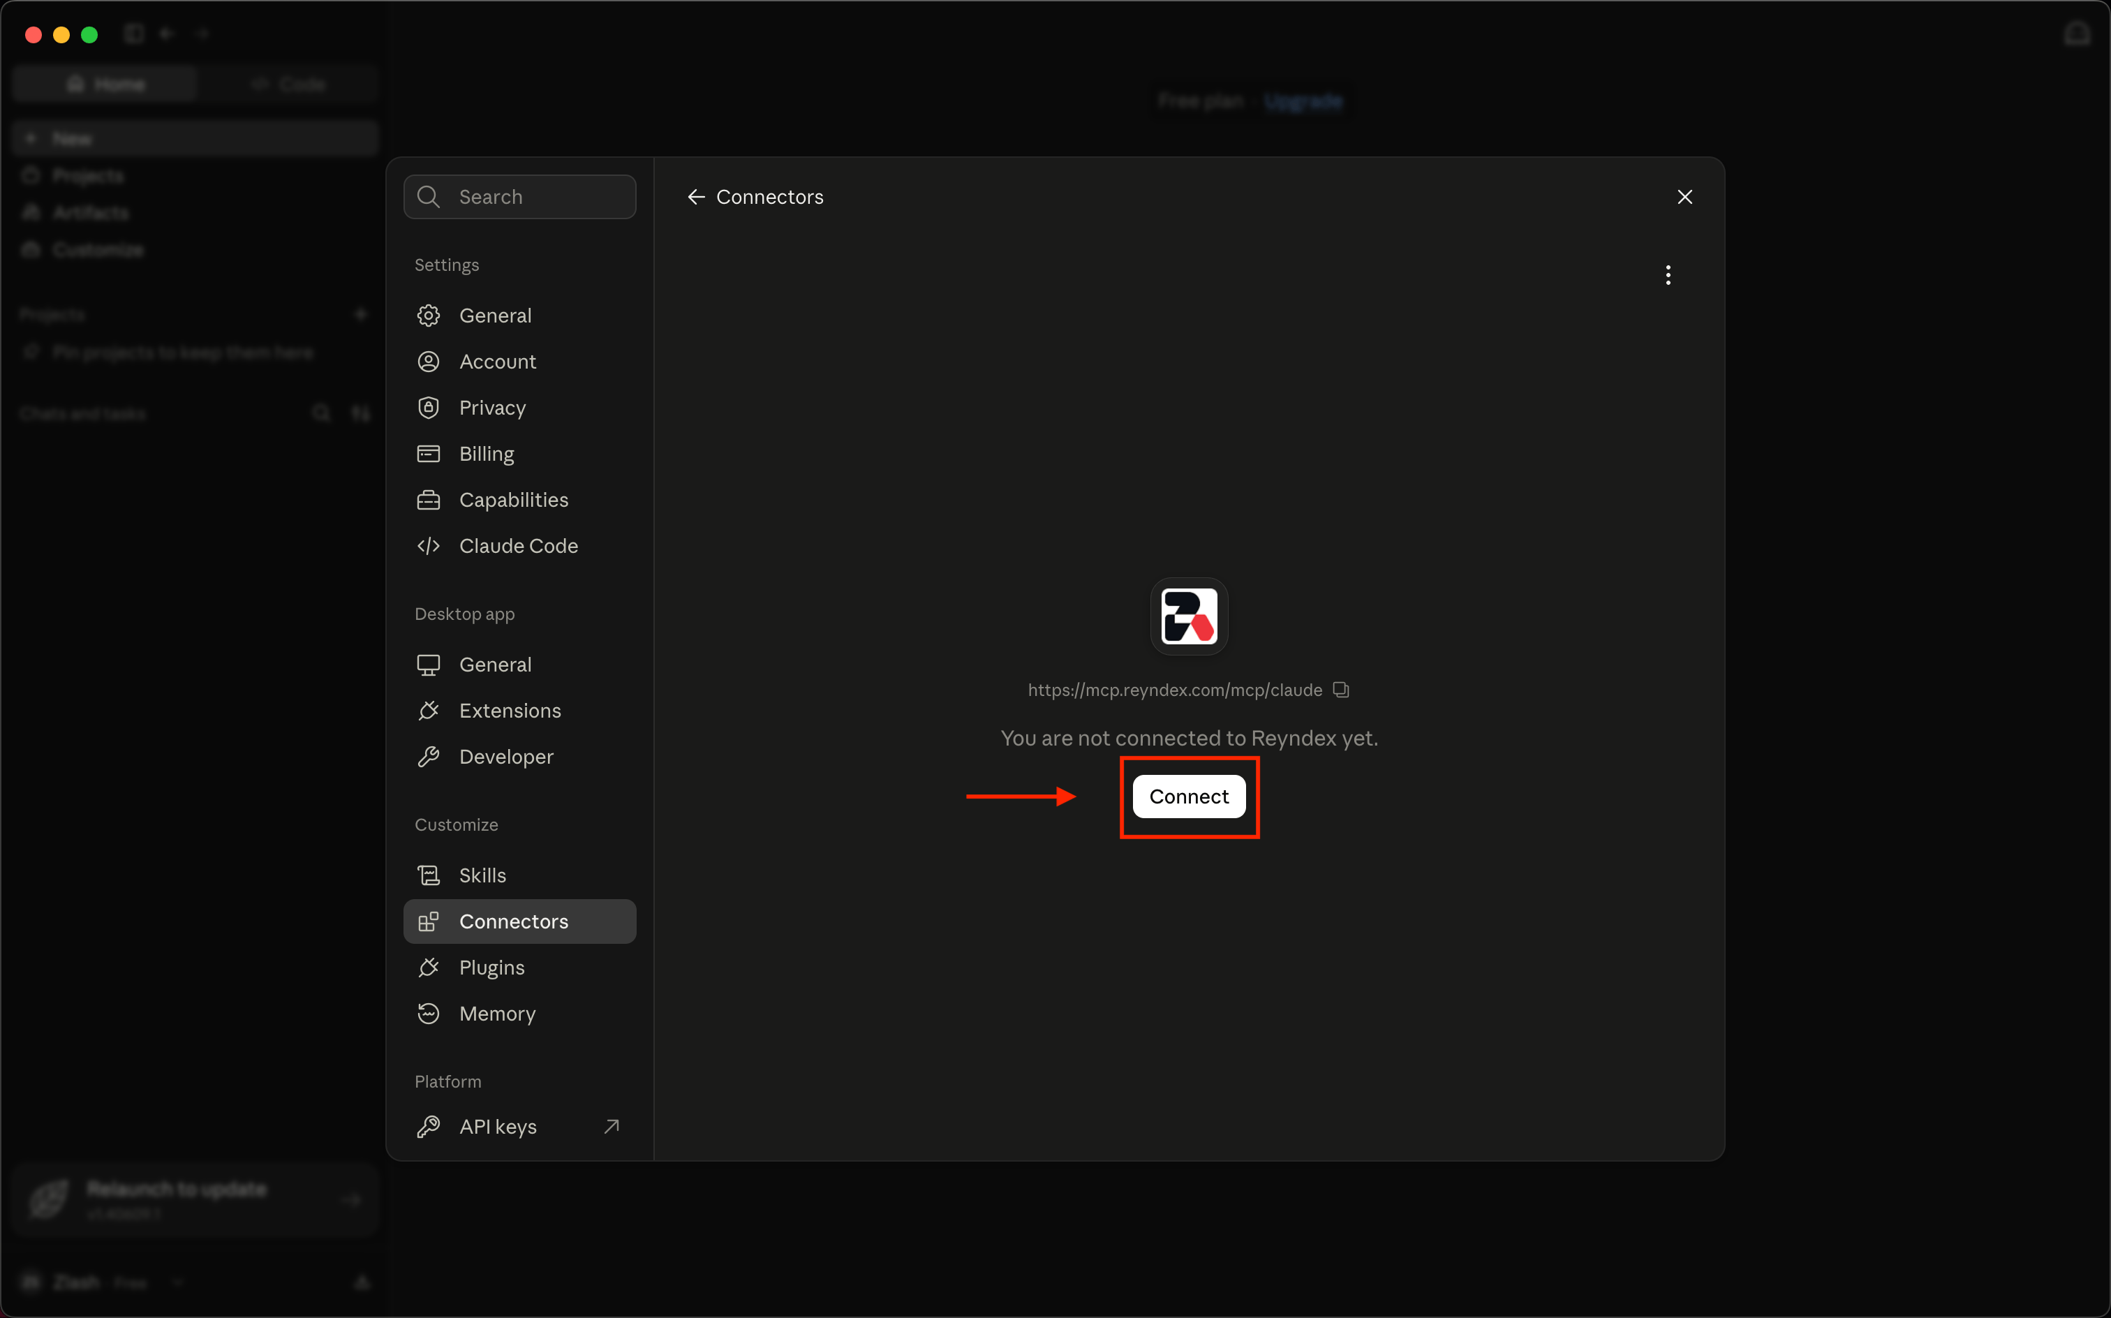Search chats via magnifier in Chats and tasks
The width and height of the screenshot is (2111, 1318).
(x=322, y=413)
